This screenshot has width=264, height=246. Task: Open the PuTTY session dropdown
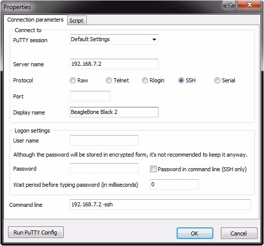point(114,39)
